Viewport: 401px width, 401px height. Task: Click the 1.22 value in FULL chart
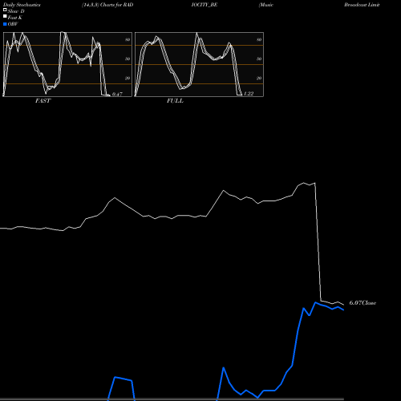click(249, 94)
